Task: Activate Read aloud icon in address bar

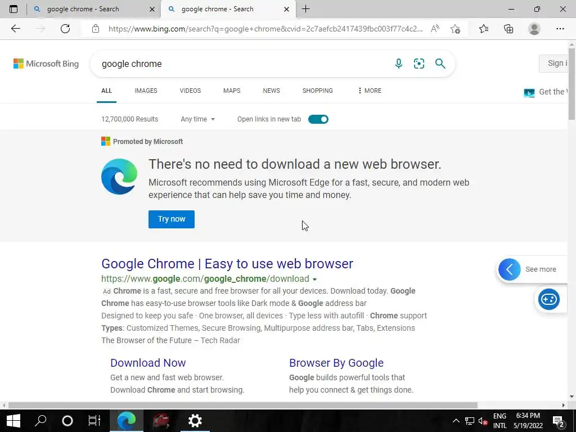Action: (x=435, y=29)
